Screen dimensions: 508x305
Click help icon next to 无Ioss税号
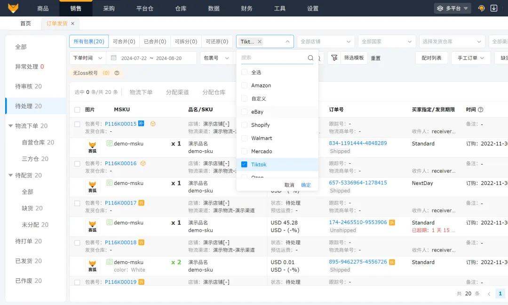coord(117,73)
